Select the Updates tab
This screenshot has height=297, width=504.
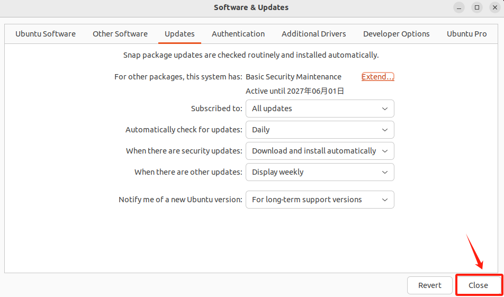tap(179, 34)
